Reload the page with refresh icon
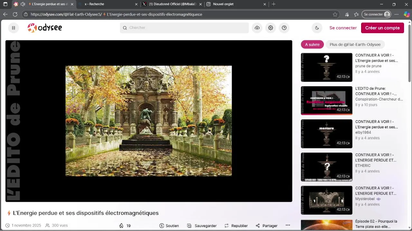This screenshot has height=231, width=412. click(x=15, y=14)
